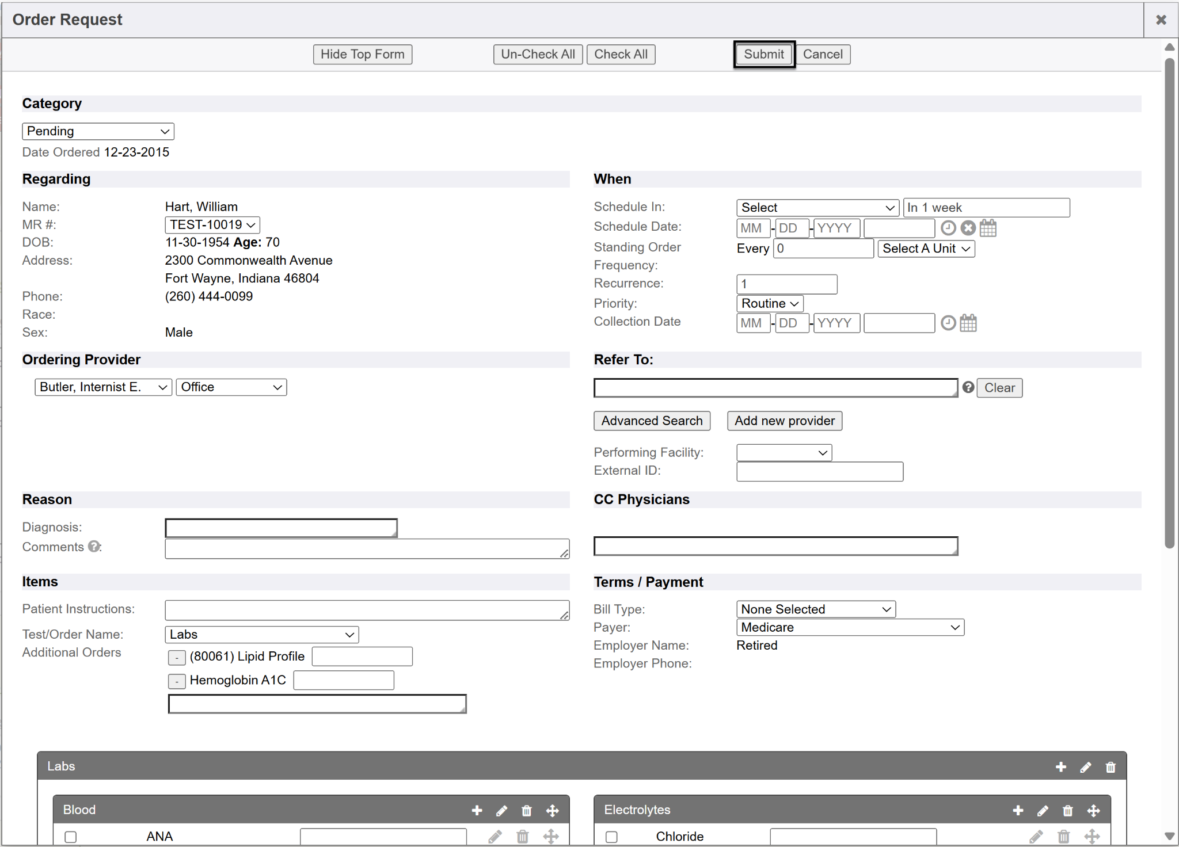Remove Lipid Profile with minus button

[x=177, y=657]
